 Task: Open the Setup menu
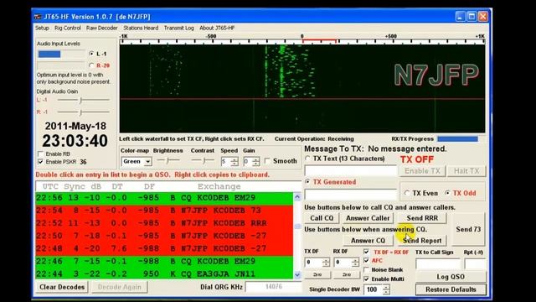[x=42, y=28]
